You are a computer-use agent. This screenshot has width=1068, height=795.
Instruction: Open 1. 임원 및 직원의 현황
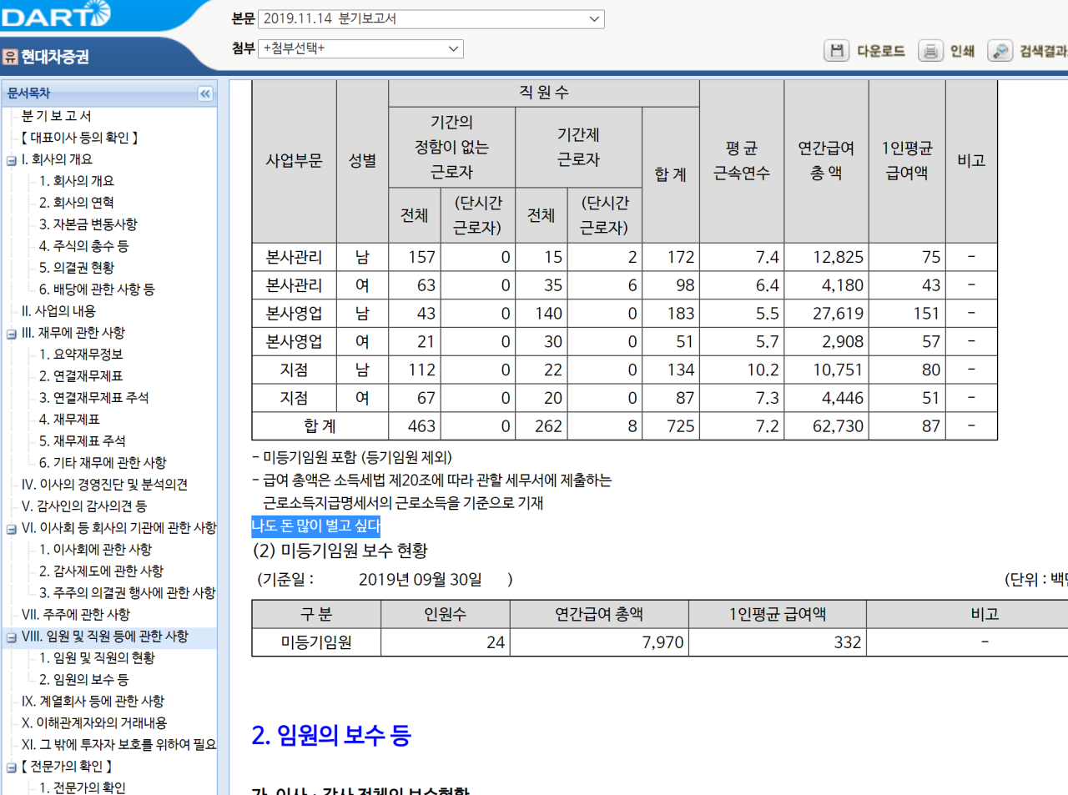click(x=97, y=658)
